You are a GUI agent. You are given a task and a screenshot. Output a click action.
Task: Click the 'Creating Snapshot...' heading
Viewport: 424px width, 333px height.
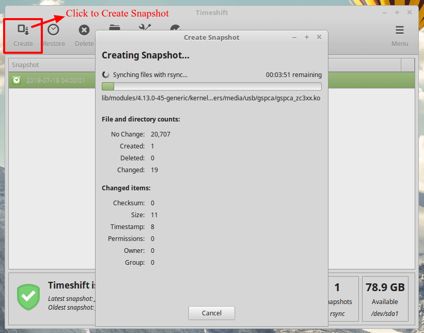(146, 55)
